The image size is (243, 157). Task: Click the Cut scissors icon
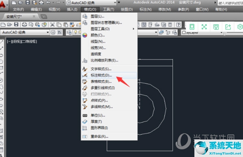(x=52, y=24)
